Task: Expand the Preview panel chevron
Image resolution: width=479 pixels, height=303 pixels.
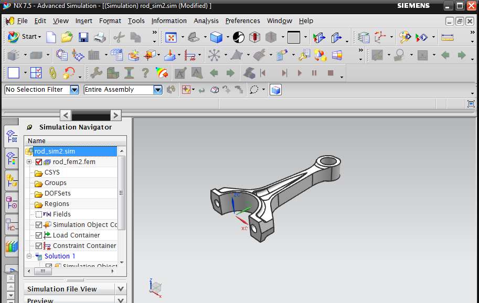Action: 120,300
